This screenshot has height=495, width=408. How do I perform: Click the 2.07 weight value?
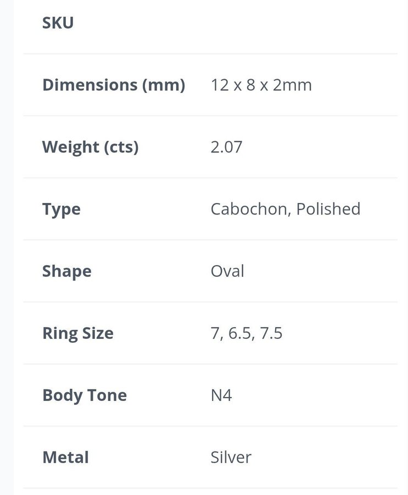(226, 147)
